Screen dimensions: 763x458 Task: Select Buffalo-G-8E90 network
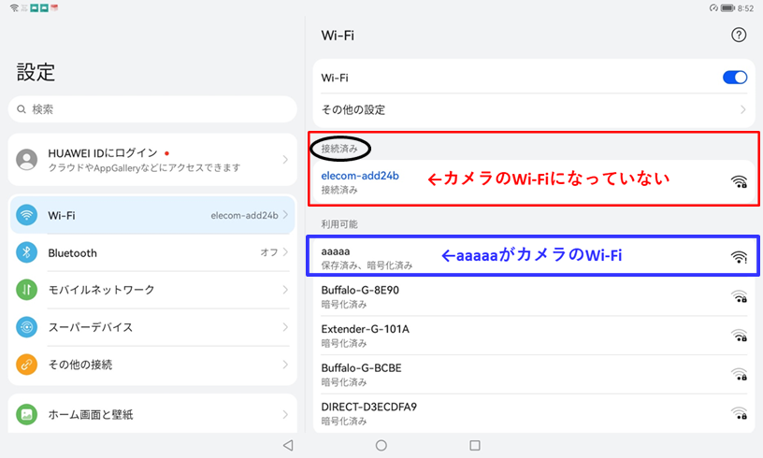click(534, 296)
